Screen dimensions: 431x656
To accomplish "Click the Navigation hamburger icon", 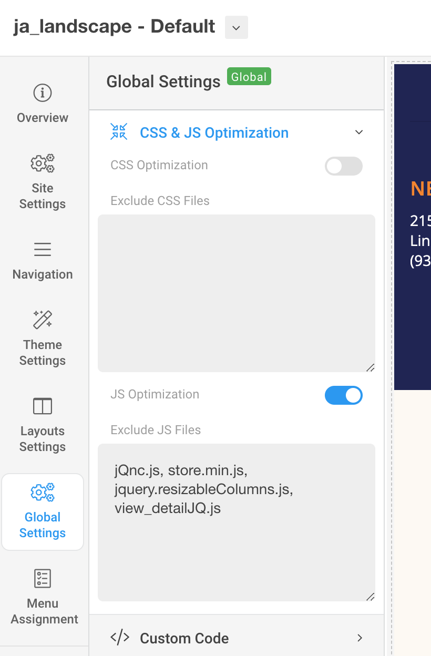I will 43,250.
